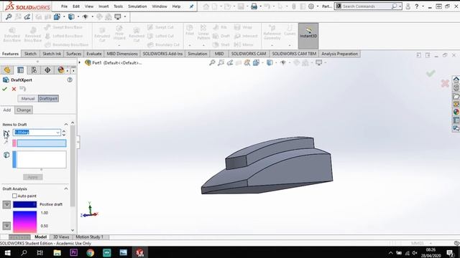Open the View Orientation dropdown arrow in top toolbar
The height and width of the screenshot is (258, 460).
click(x=64, y=17)
